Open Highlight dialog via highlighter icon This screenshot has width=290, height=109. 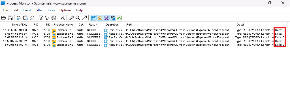pos(47,18)
